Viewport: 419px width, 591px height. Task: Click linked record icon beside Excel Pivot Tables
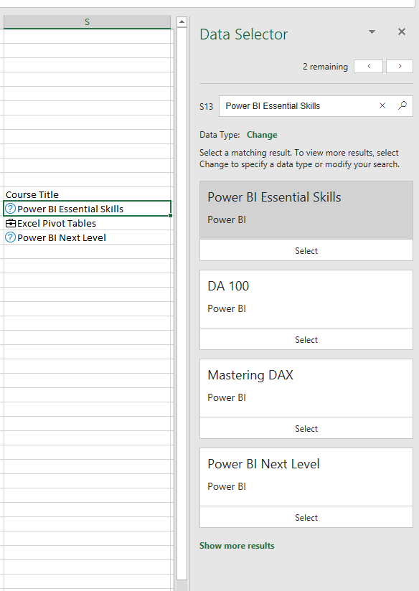click(x=10, y=223)
